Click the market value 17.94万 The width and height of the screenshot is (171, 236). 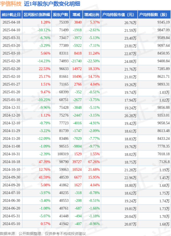(130, 100)
